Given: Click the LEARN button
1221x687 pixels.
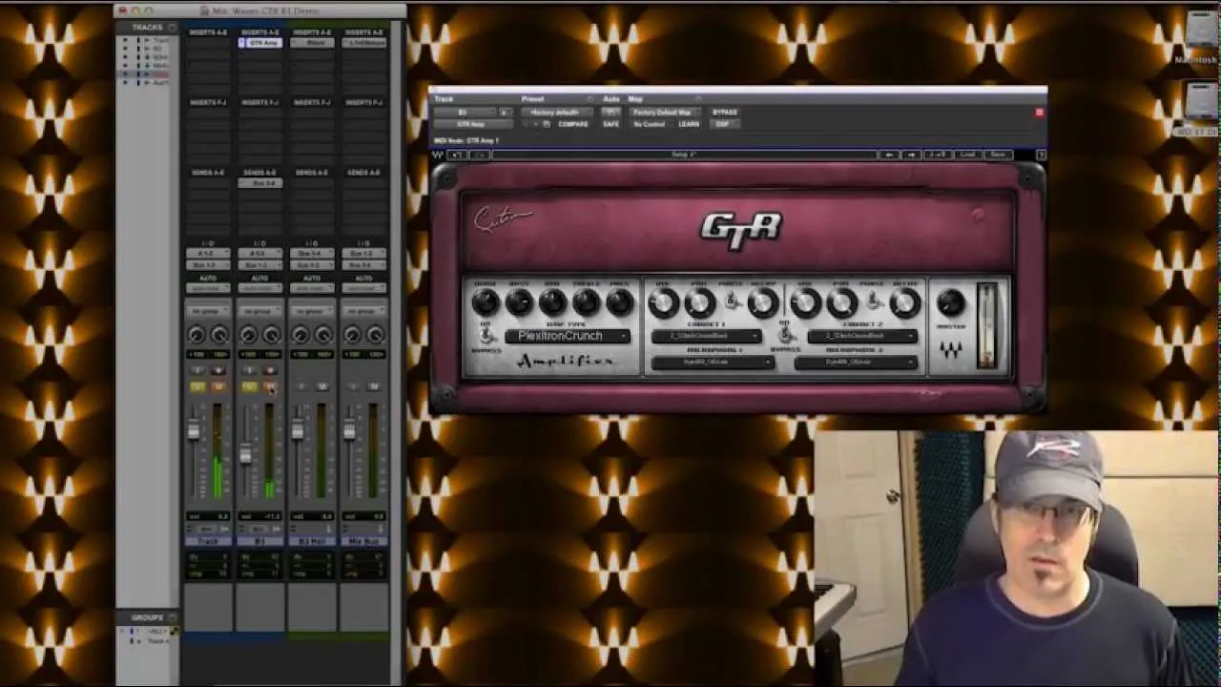Looking at the screenshot, I should tap(689, 124).
